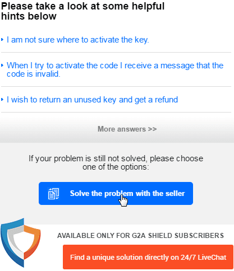This screenshot has height=271, width=234.
Task: Click the G2A Shield logo
Action: (x=21, y=242)
